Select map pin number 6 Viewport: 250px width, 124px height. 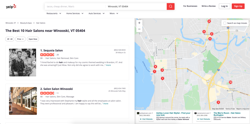(210, 39)
